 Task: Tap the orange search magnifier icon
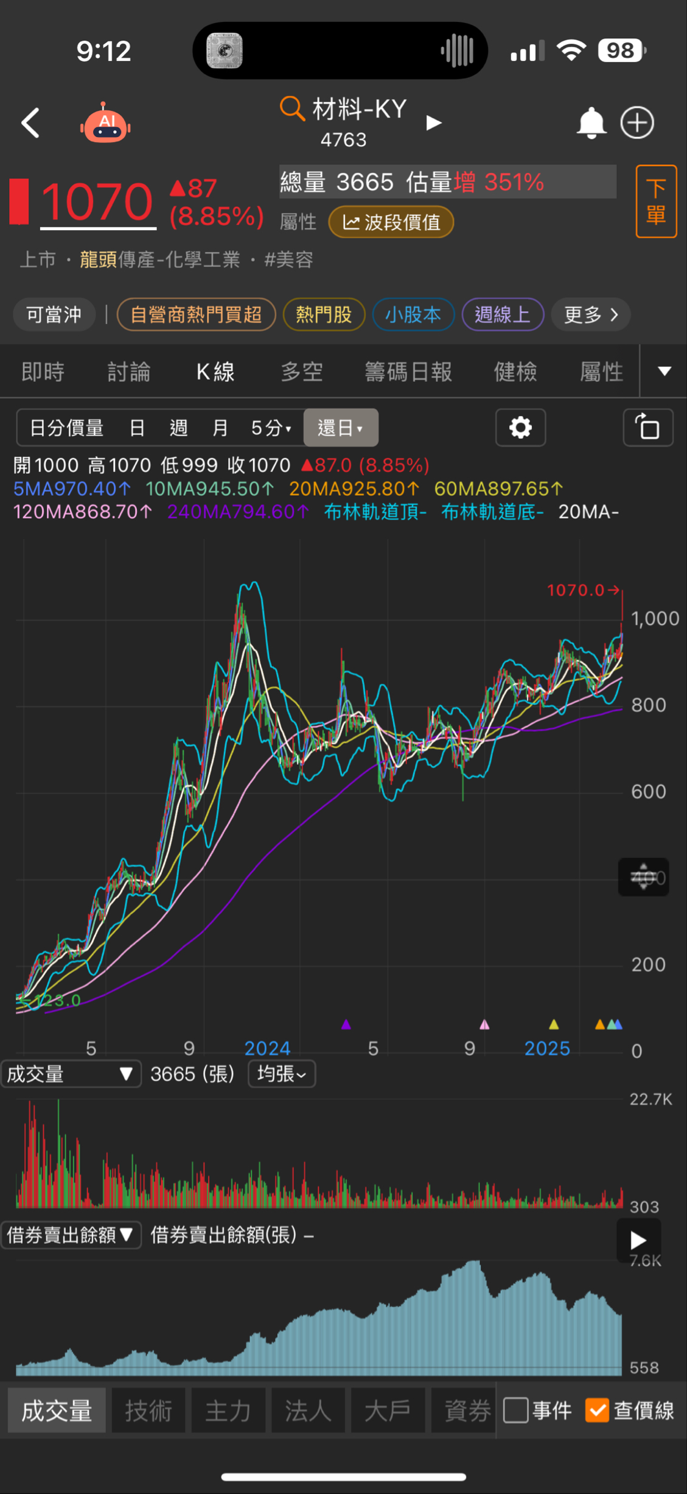(291, 109)
